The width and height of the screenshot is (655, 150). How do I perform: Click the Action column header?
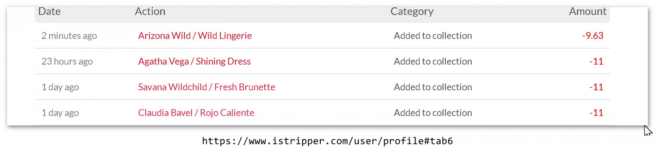pyautogui.click(x=150, y=11)
